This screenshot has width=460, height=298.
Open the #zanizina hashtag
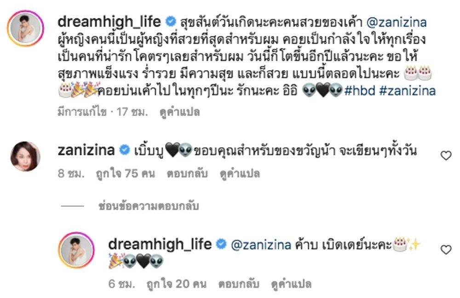[407, 91]
